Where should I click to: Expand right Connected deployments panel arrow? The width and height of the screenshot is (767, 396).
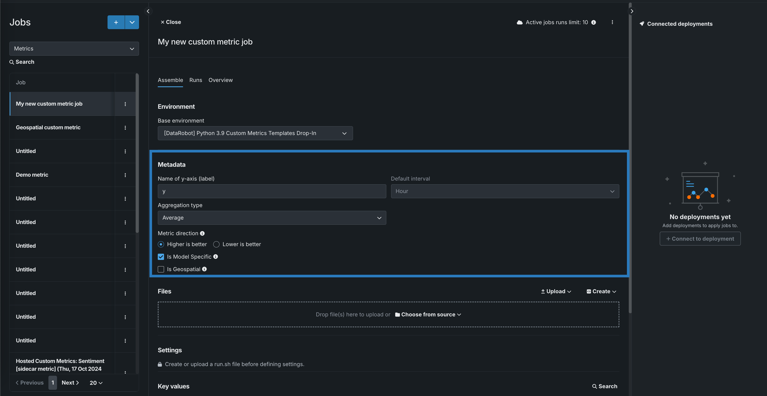click(x=632, y=11)
